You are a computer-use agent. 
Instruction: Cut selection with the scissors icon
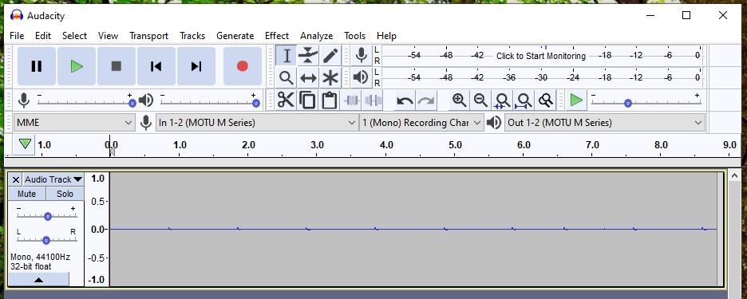(x=286, y=100)
